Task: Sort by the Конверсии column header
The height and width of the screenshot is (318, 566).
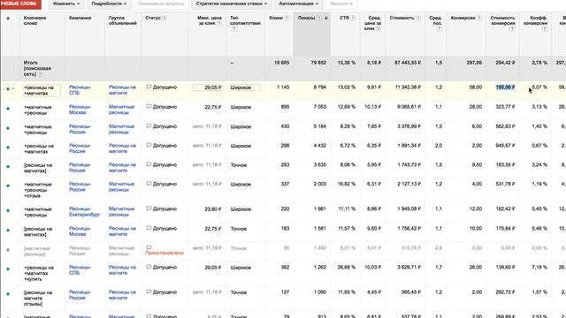Action: (463, 18)
